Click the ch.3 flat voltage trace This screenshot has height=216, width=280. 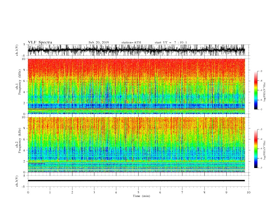coord(136,181)
